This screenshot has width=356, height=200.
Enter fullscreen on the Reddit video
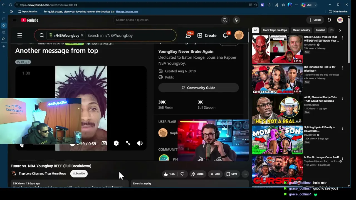pyautogui.click(x=128, y=143)
